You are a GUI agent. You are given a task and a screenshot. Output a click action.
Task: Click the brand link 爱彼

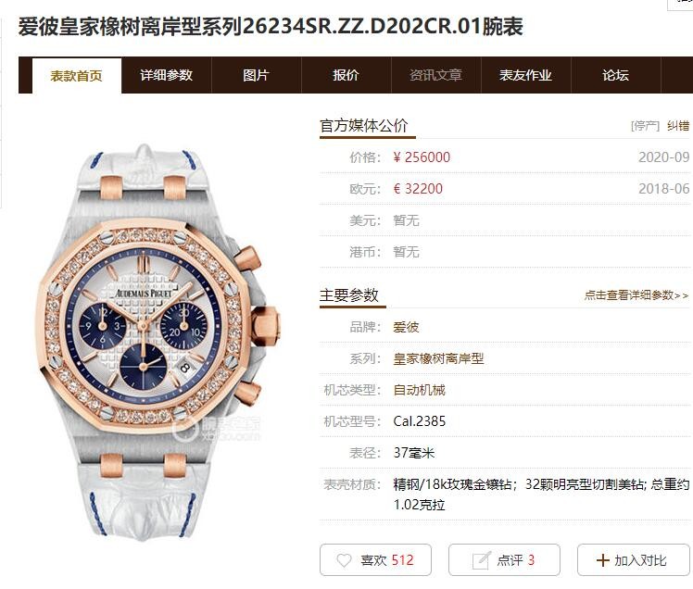pos(406,327)
